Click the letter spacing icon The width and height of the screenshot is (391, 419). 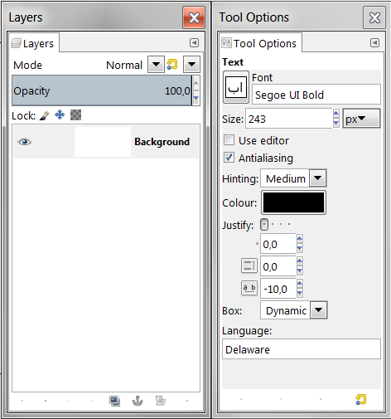tap(249, 288)
